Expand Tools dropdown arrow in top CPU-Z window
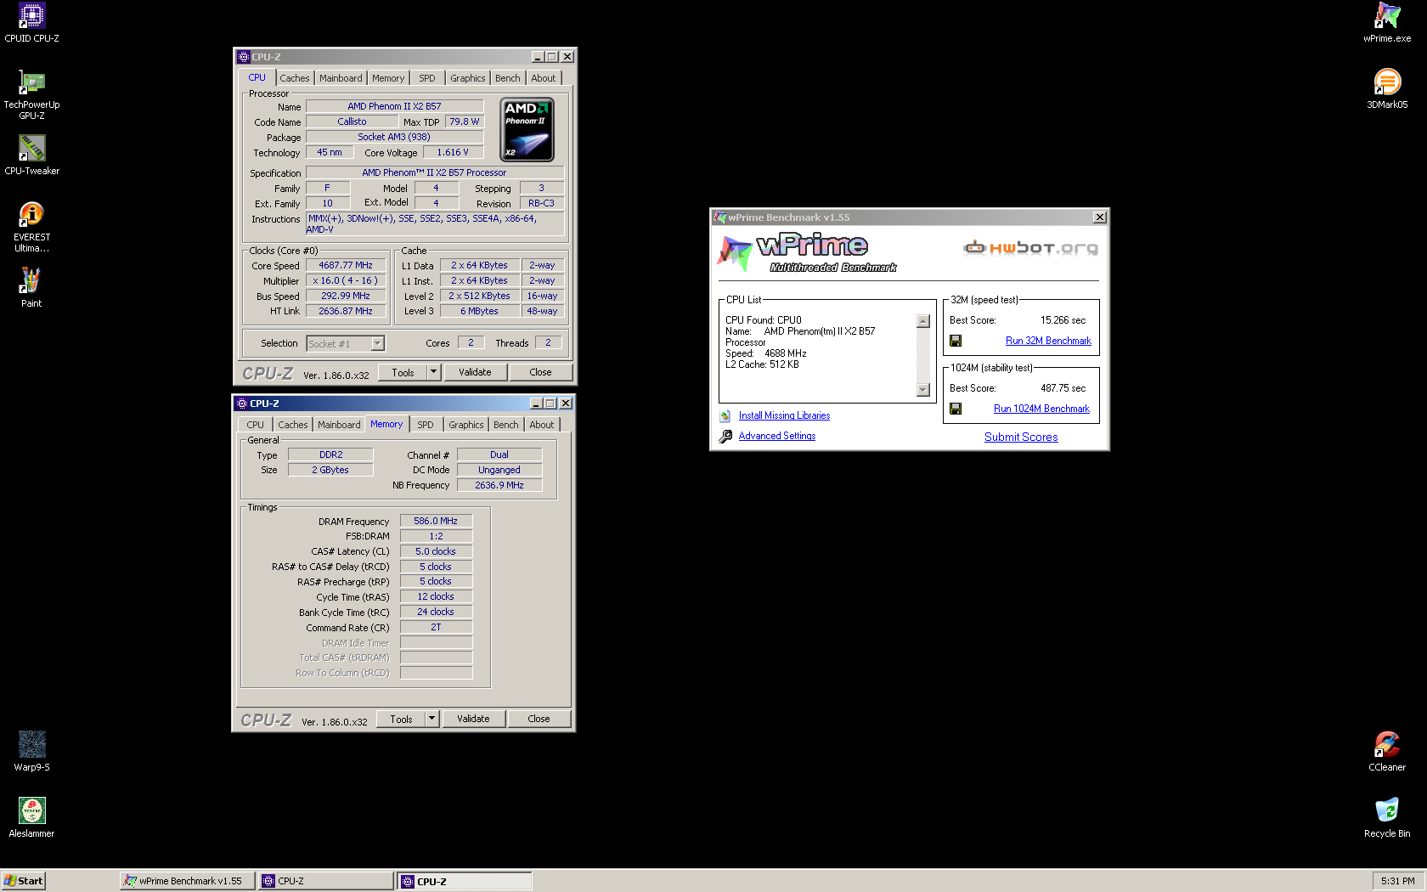 tap(433, 372)
